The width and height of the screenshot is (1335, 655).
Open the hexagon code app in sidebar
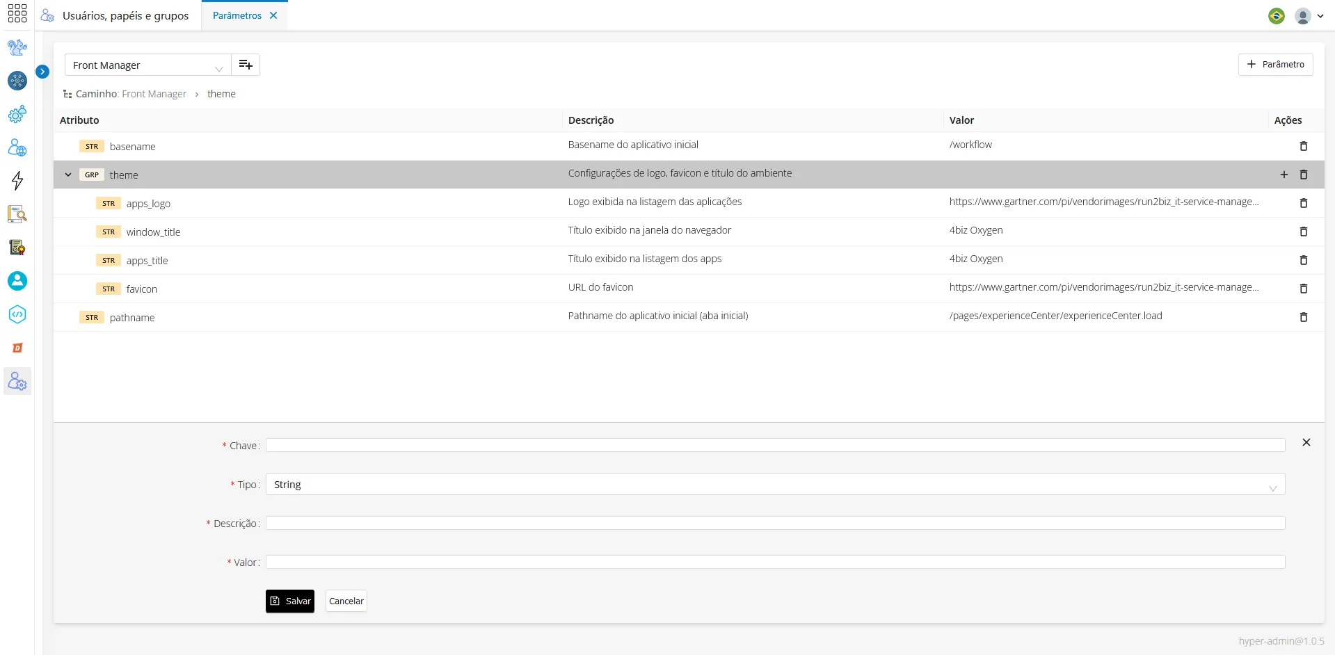coord(17,314)
